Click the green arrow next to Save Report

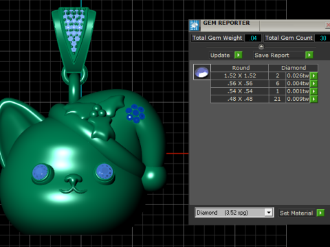[x=309, y=55]
